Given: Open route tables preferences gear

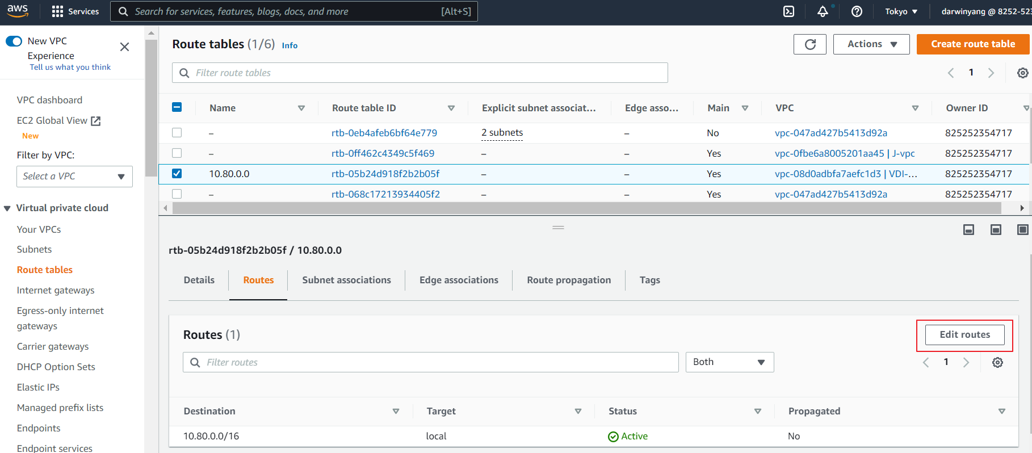Looking at the screenshot, I should coord(1022,73).
